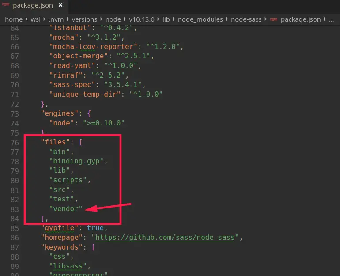Click the ">=0.10.0" node version string
Viewport: 340px width, 276px height.
point(104,123)
